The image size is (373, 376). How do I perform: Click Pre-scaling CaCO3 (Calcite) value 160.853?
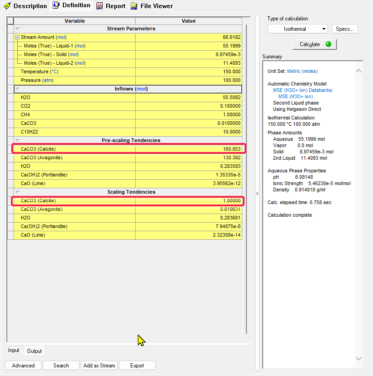189,149
